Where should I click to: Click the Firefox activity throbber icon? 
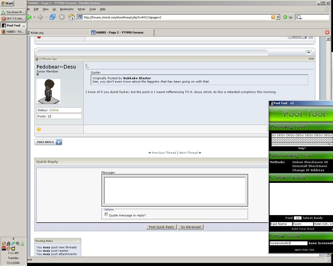327,9
